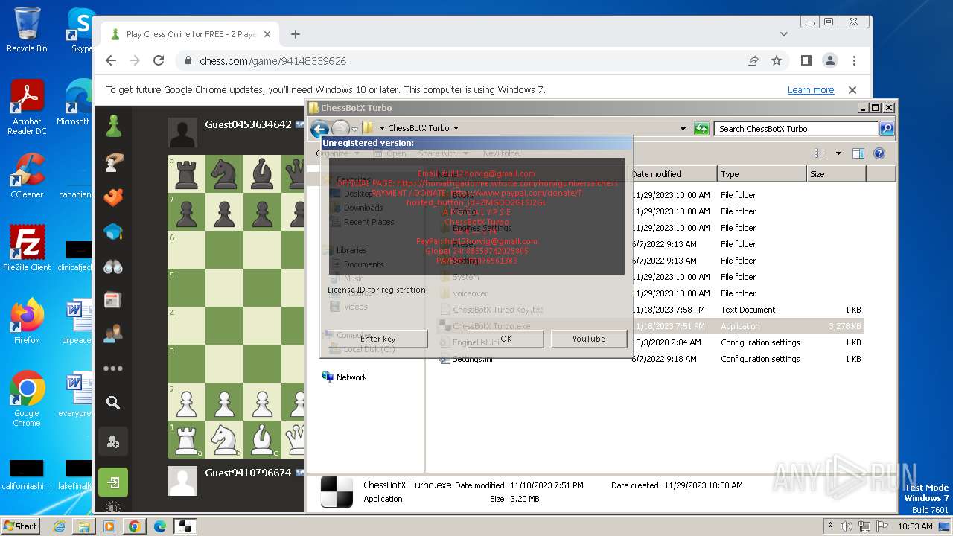The image size is (953, 536).
Task: Close the Play Chess Online tab
Action: click(x=267, y=34)
